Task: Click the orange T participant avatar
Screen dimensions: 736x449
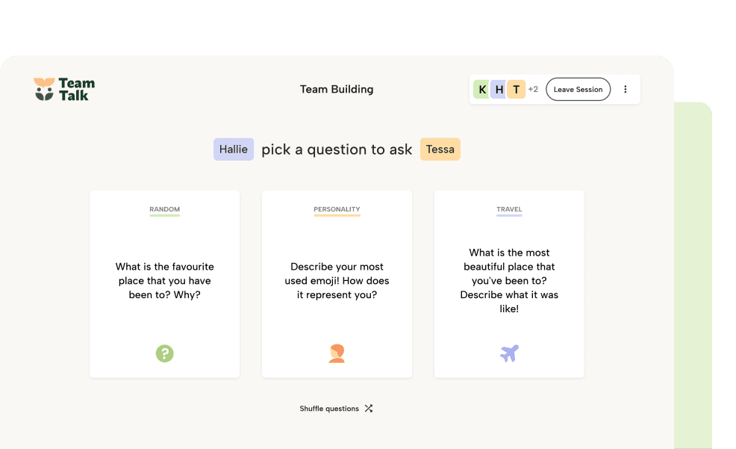Action: click(x=517, y=90)
